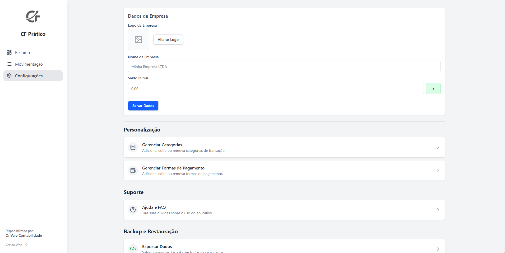Expand the Exportar Dados chevron
Image resolution: width=505 pixels, height=253 pixels.
438,249
